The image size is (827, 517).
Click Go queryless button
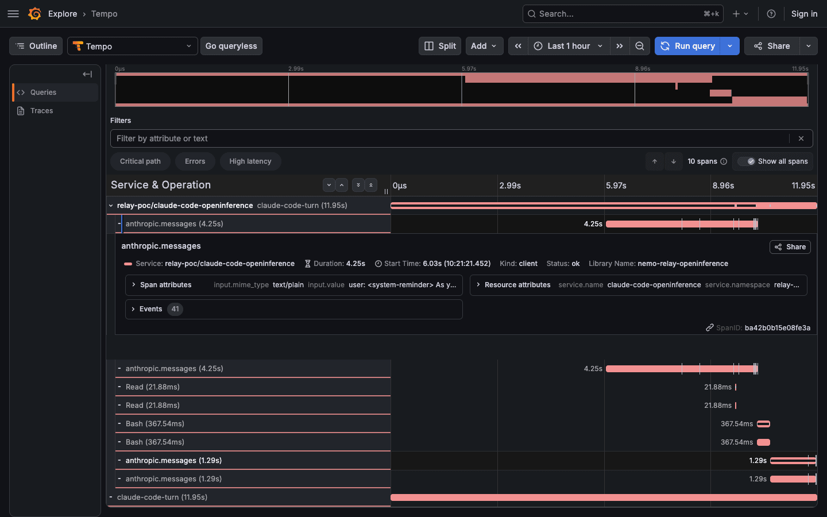click(x=231, y=46)
